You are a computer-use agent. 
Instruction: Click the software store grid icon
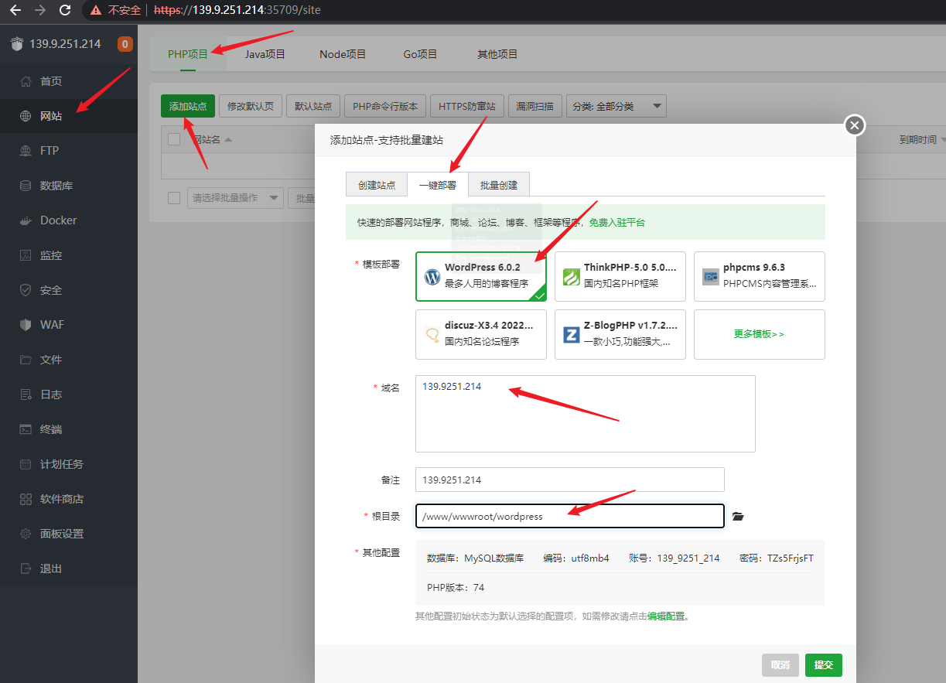[x=26, y=499]
